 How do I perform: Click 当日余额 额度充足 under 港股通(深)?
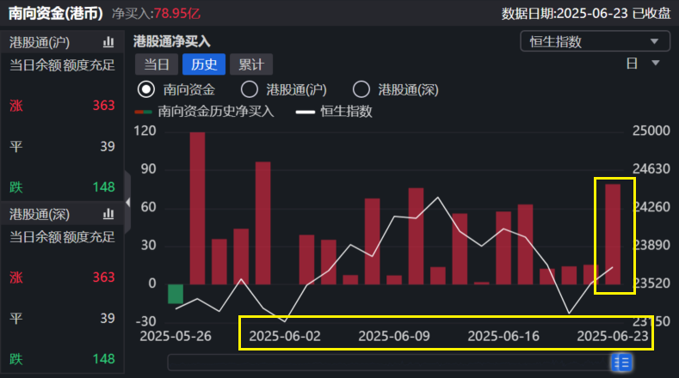(x=62, y=237)
